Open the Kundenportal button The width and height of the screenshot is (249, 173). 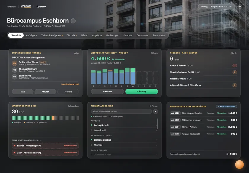tap(226, 107)
